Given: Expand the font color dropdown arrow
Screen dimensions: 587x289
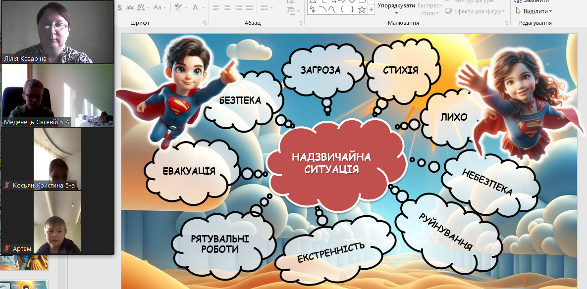Looking at the screenshot, I should point(203,7).
